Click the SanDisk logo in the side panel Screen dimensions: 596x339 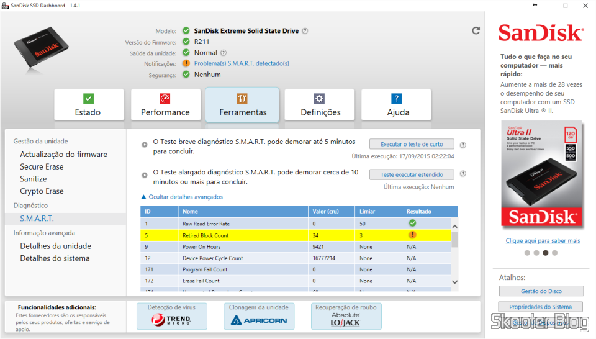541,33
